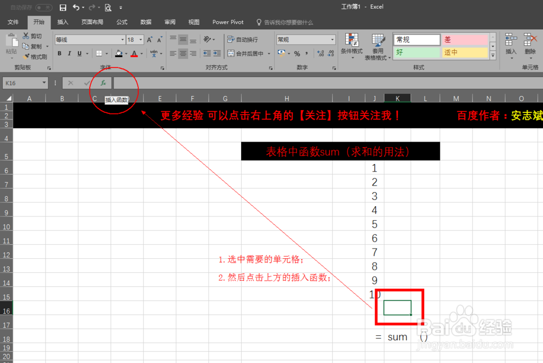Screen dimensions: 543x363
Task: Open the number format dropdown (常规)
Action: pyautogui.click(x=332, y=40)
